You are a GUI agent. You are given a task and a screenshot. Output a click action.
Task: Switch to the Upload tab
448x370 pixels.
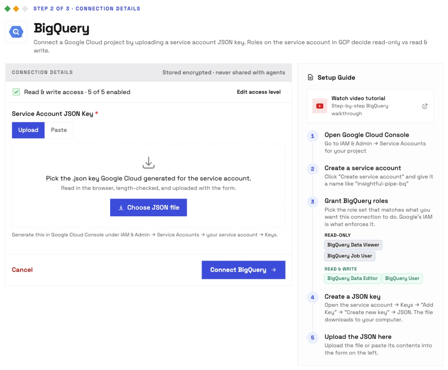tap(28, 130)
